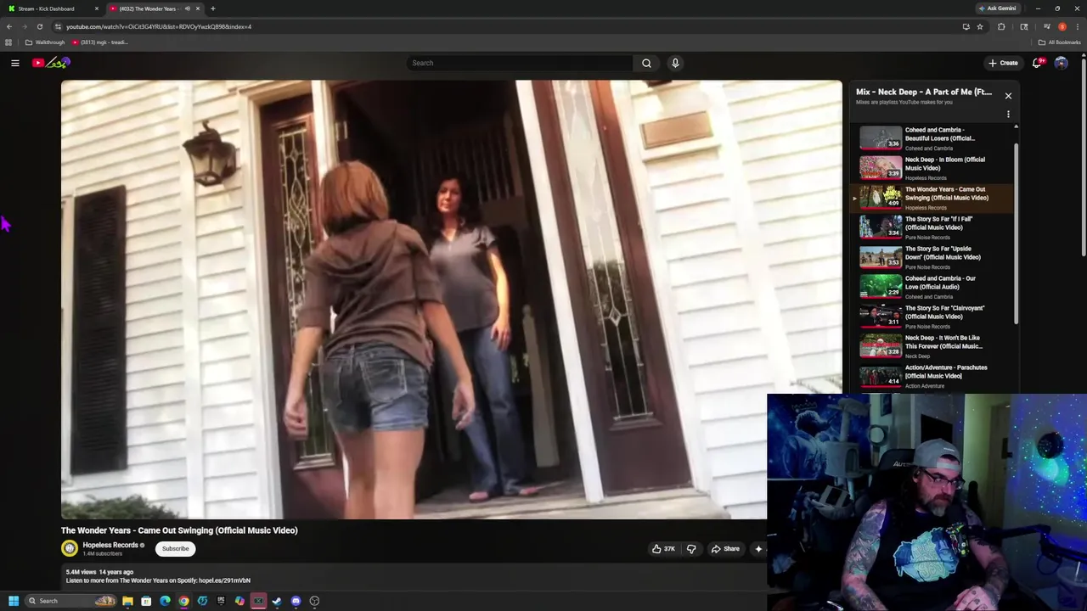1087x611 pixels.
Task: Click the Windows Start button
Action: [14, 601]
